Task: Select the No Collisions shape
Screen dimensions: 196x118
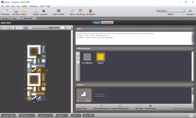Action: [87, 57]
